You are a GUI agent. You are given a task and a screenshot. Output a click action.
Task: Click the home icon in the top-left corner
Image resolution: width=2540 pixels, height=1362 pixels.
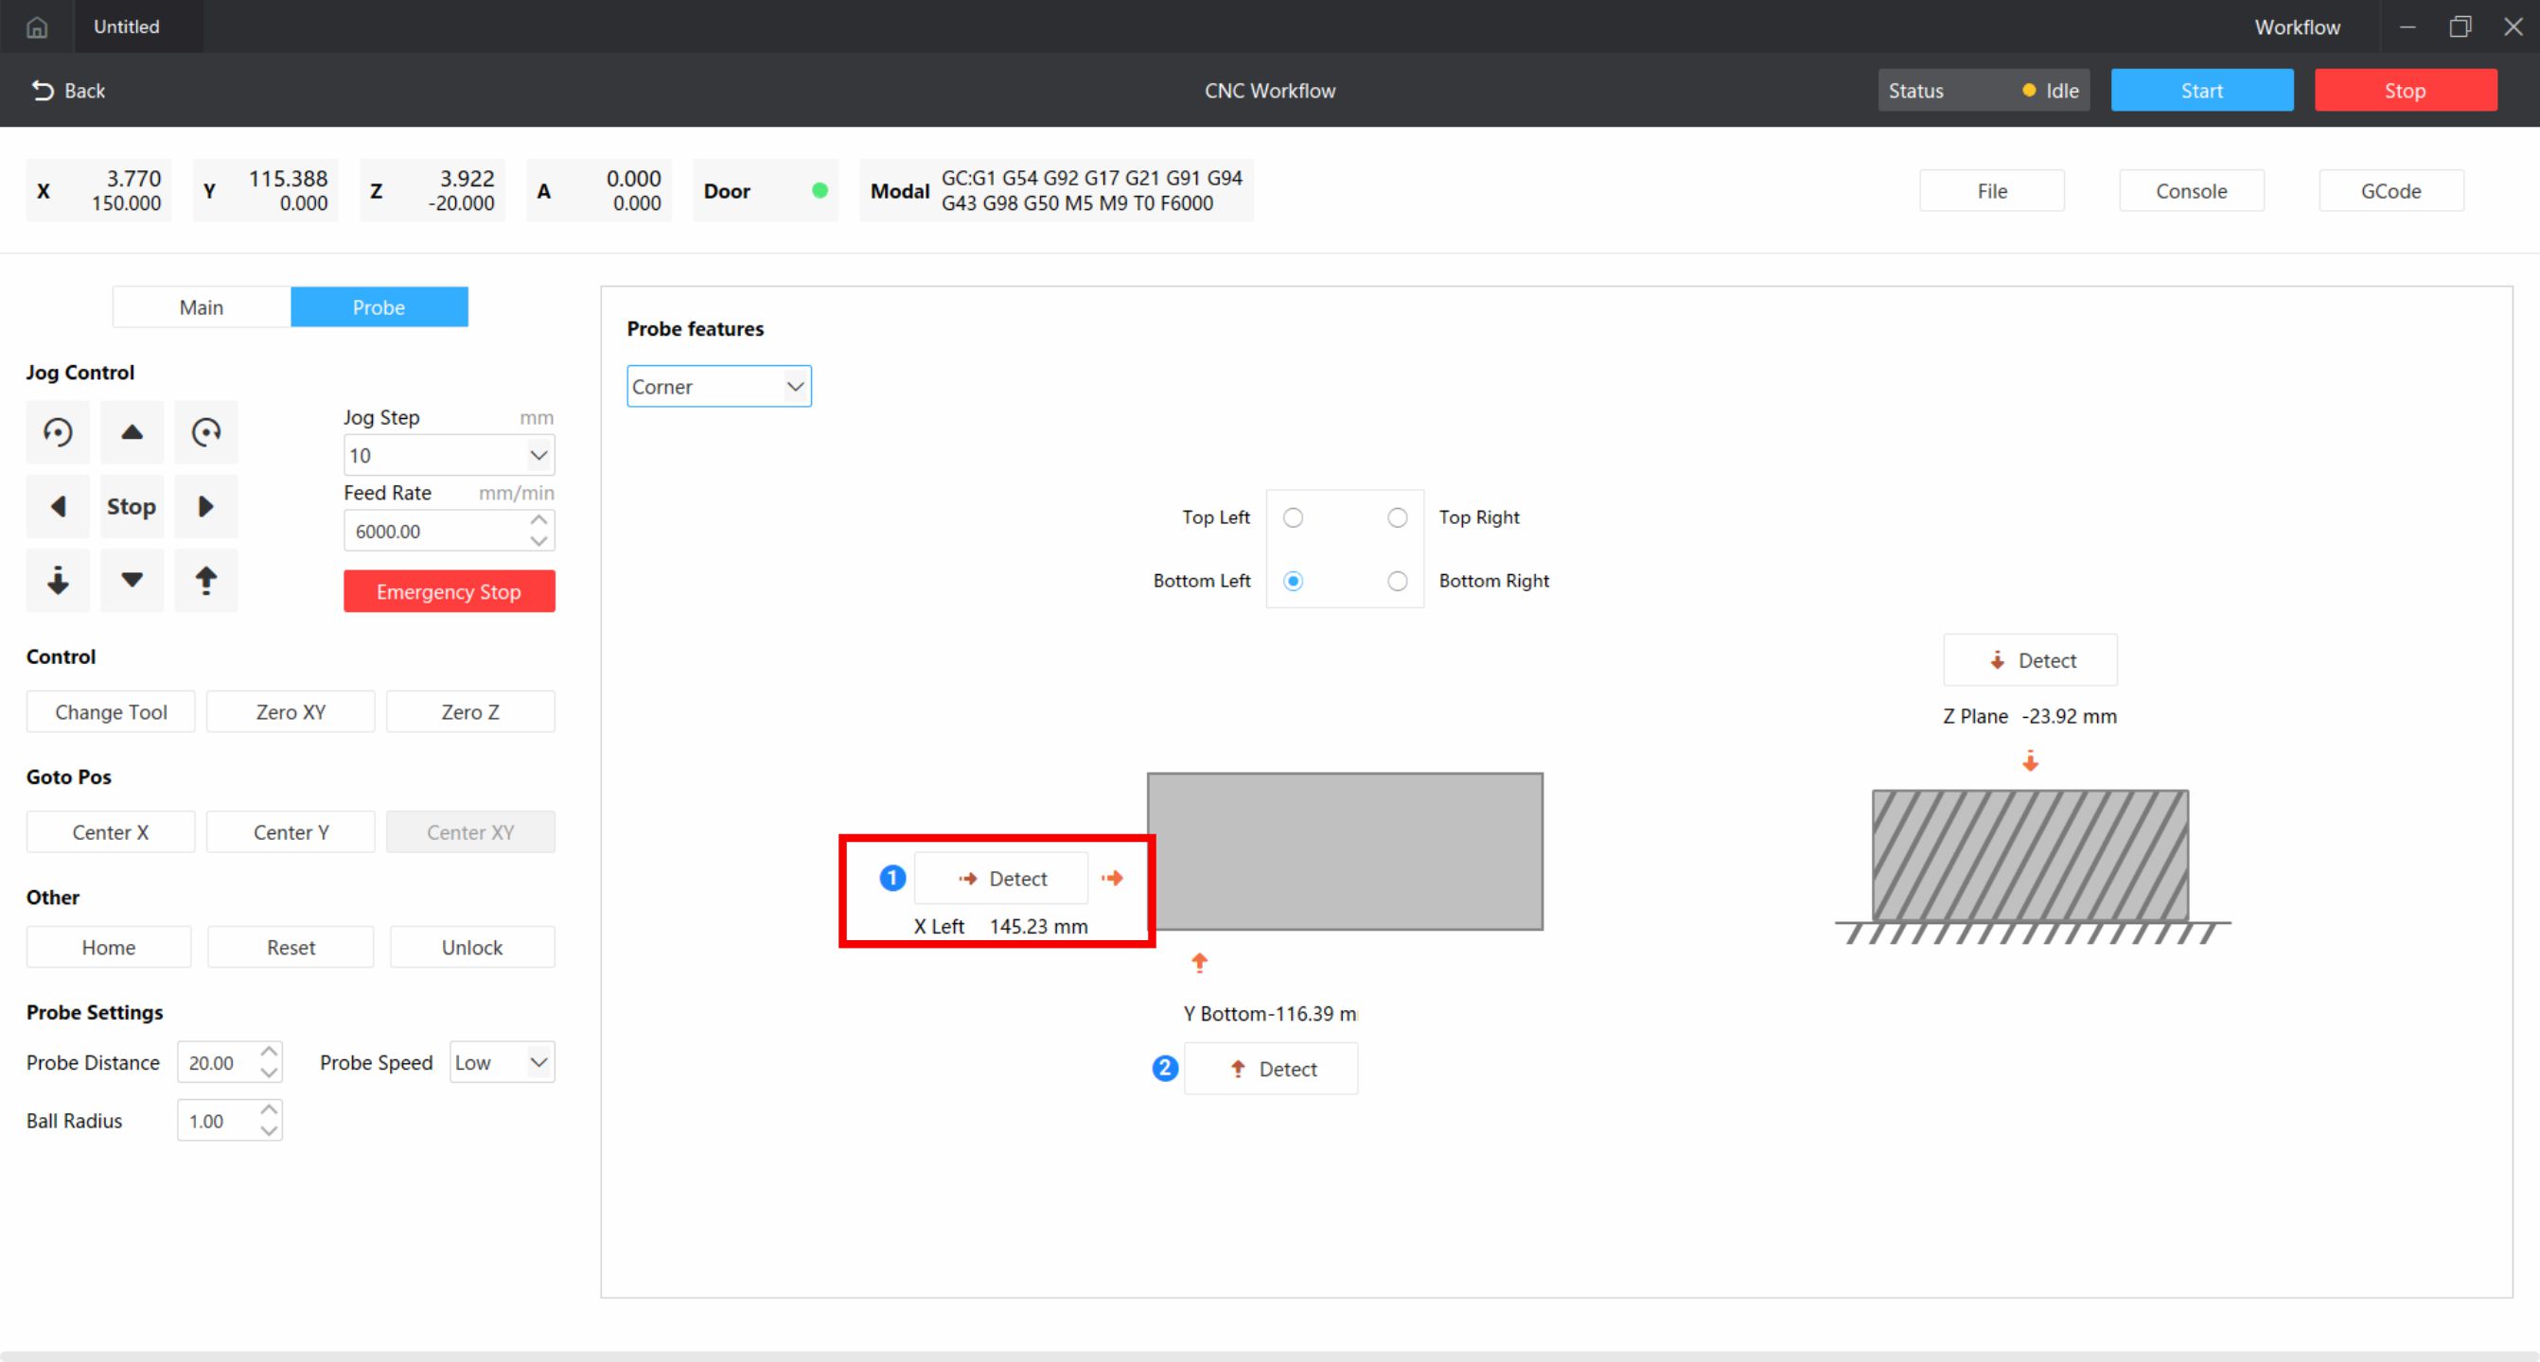(37, 26)
